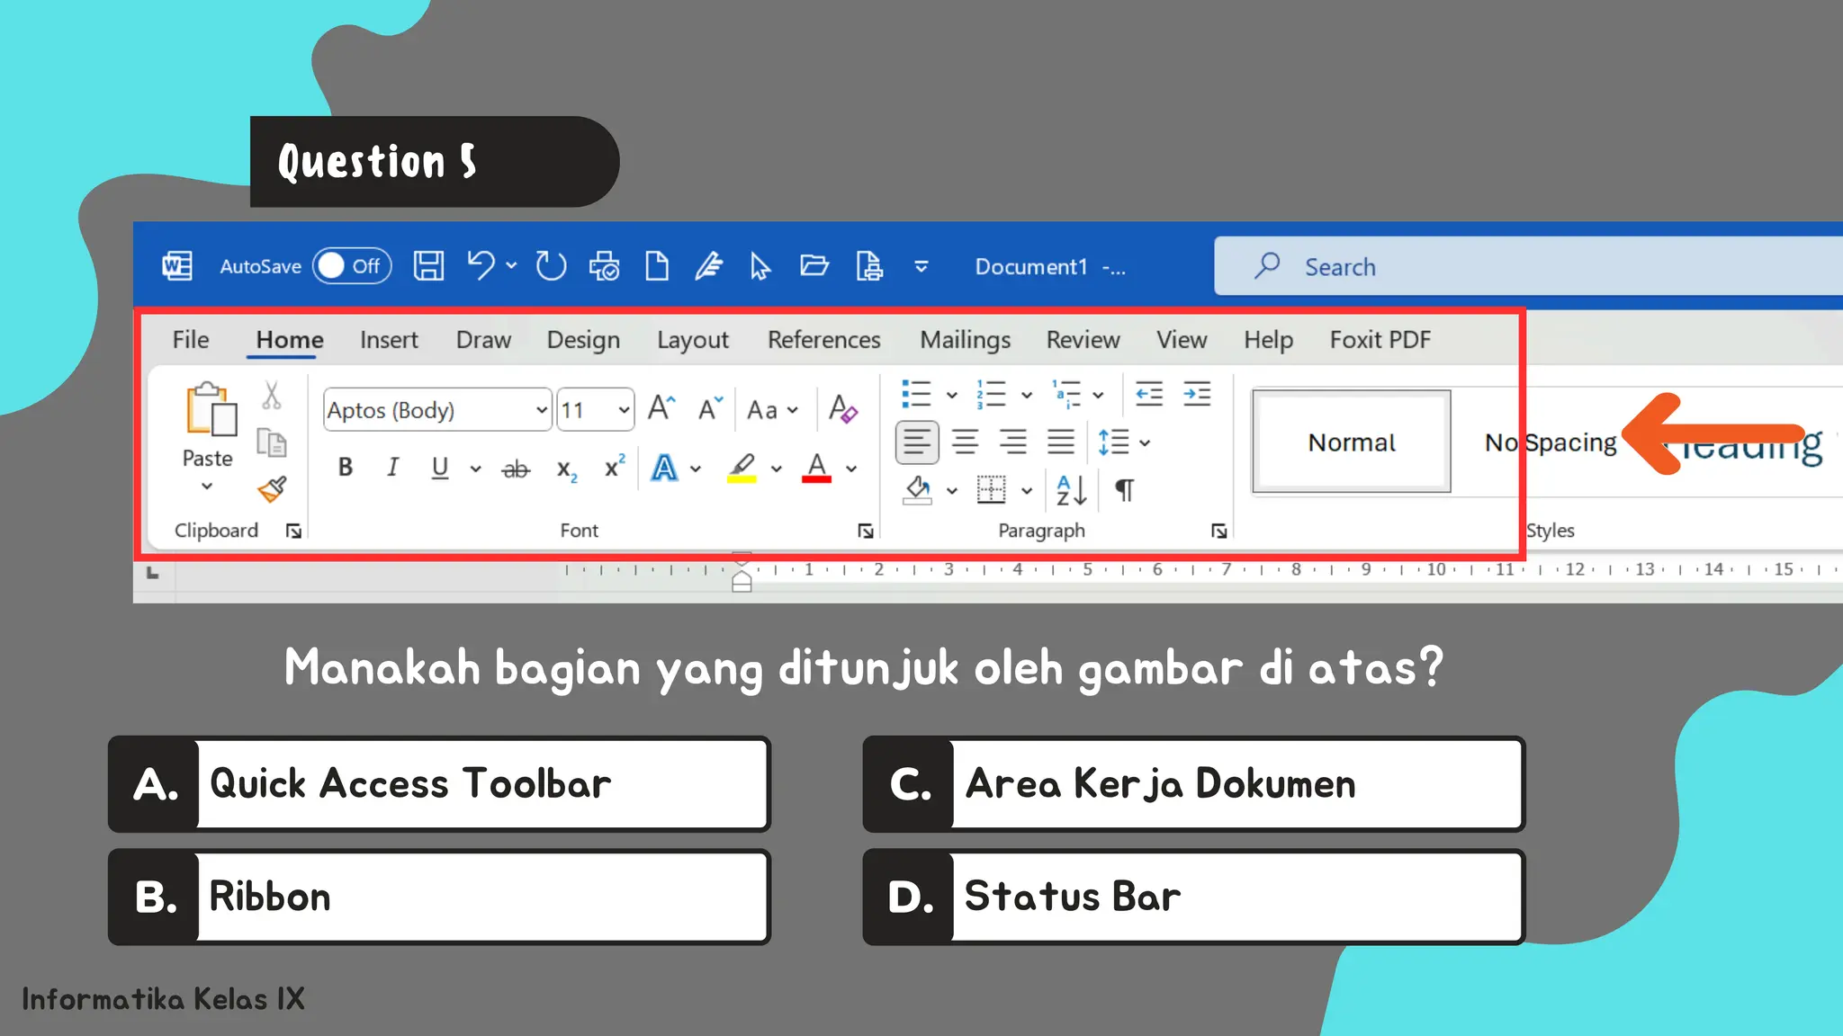Screen dimensions: 1843x1036
Task: Click the Undo arrow icon
Action: click(481, 266)
